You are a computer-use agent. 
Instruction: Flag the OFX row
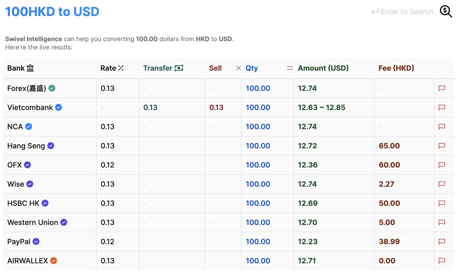[442, 165]
